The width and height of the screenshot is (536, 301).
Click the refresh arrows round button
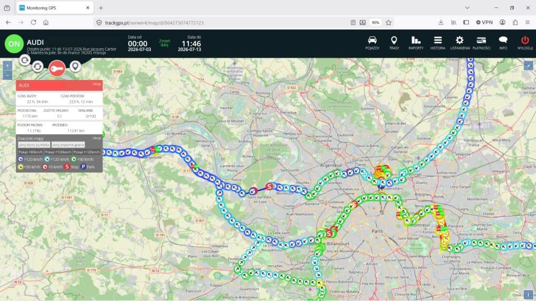38,66
